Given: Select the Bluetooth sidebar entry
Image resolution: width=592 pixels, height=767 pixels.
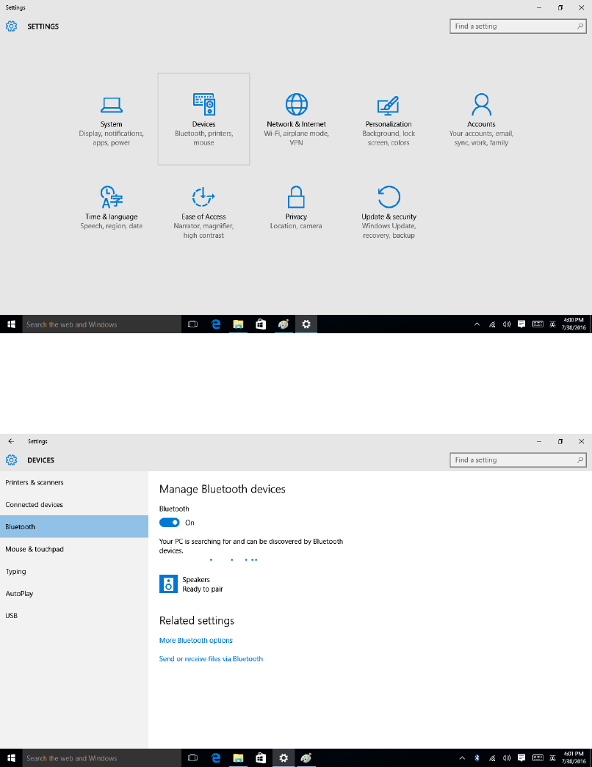Looking at the screenshot, I should click(x=74, y=527).
